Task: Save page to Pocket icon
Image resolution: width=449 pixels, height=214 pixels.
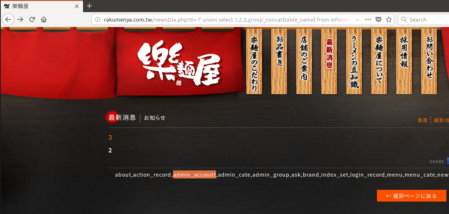Action: (378, 20)
